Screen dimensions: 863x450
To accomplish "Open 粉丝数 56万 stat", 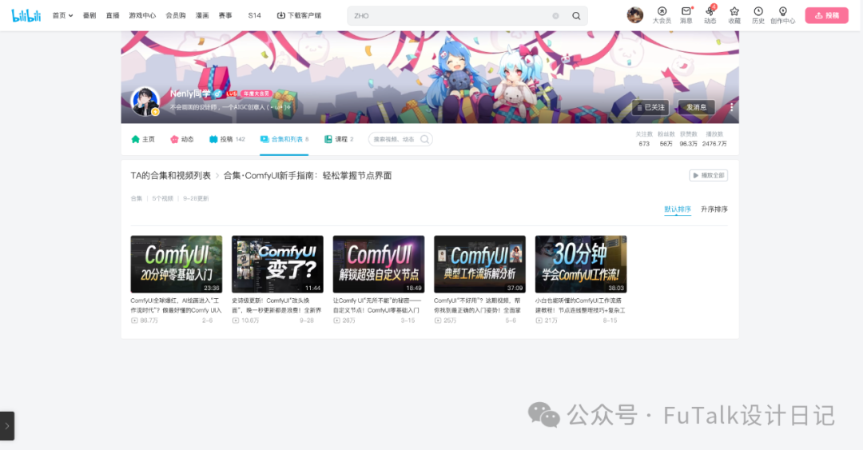I will click(x=666, y=139).
